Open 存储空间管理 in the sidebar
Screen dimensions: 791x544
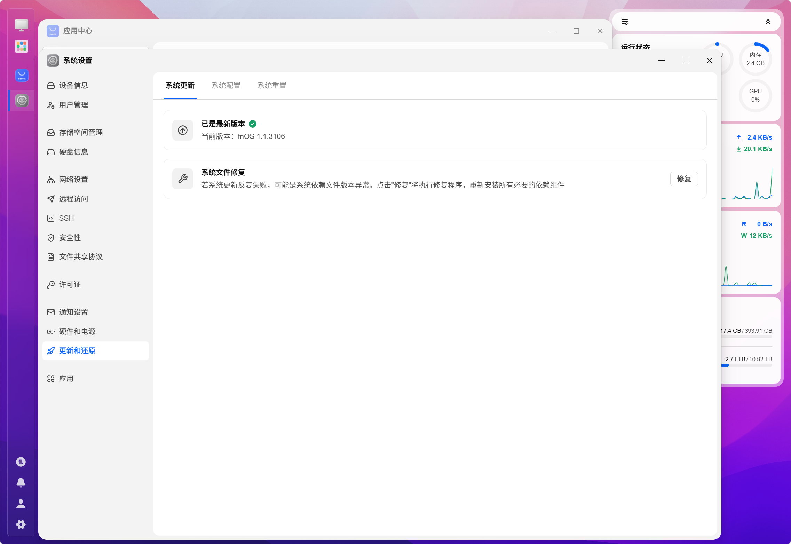click(x=96, y=133)
